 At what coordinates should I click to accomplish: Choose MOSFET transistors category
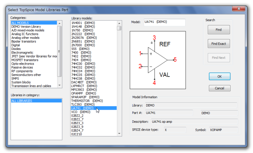click(34, 60)
